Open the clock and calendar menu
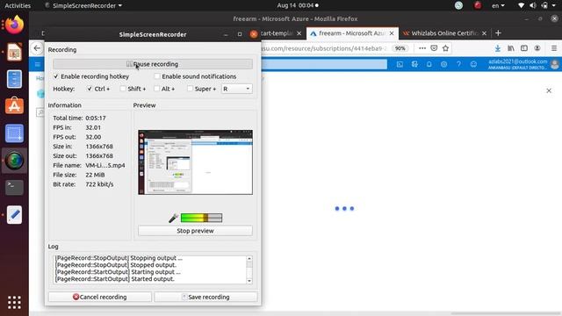The width and height of the screenshot is (562, 316). (297, 5)
